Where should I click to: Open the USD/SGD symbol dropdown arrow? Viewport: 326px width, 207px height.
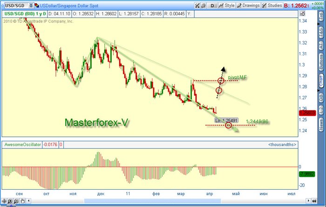click(31, 6)
